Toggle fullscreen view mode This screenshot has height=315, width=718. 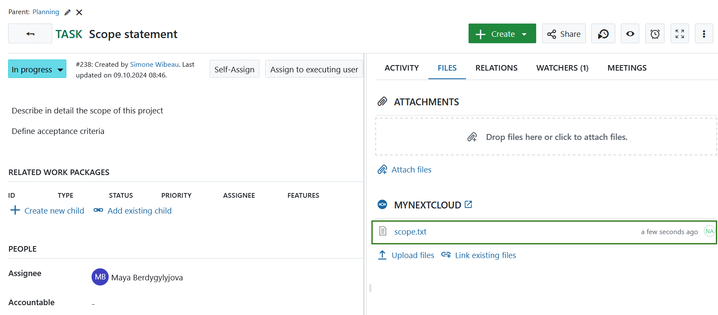(x=679, y=34)
